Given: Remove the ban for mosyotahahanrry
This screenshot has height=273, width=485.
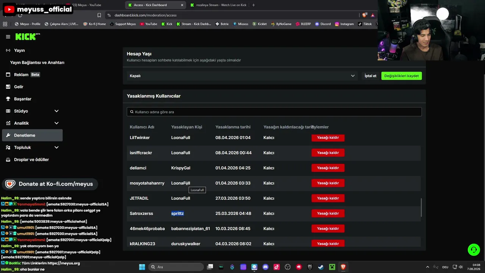Looking at the screenshot, I should pos(328,183).
